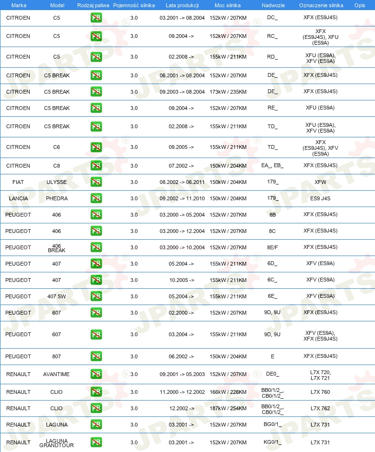Click fuel icon in Citroen C5 DC_ row
The width and height of the screenshot is (375, 452).
click(96, 18)
